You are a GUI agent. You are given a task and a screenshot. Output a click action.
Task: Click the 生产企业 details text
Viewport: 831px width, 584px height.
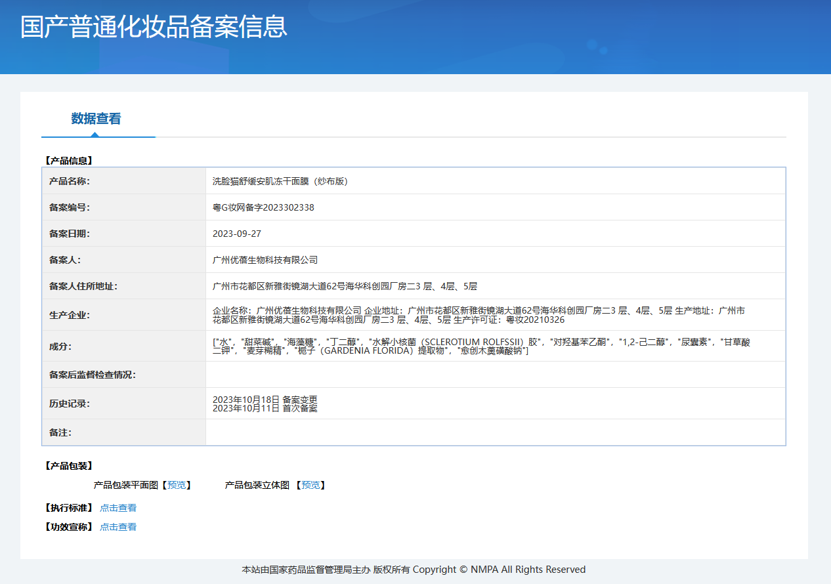coord(479,315)
